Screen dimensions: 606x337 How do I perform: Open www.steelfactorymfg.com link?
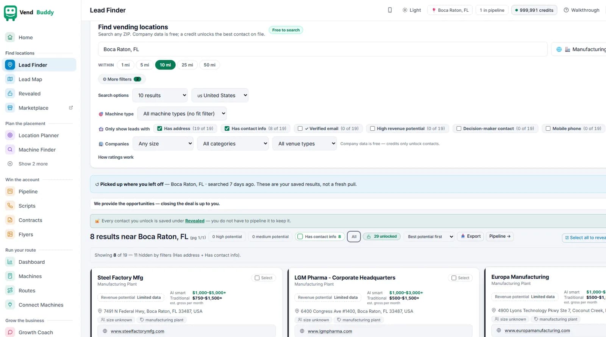137,331
